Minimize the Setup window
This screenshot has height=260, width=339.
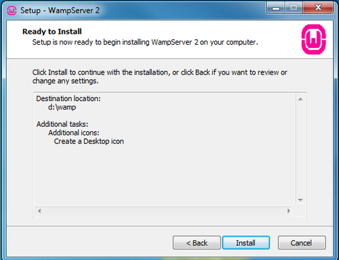click(276, 8)
